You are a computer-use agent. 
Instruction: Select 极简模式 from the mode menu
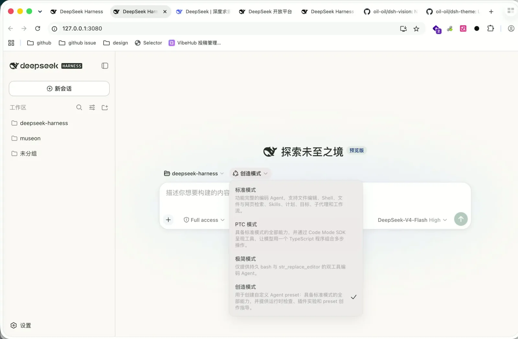[295, 266]
